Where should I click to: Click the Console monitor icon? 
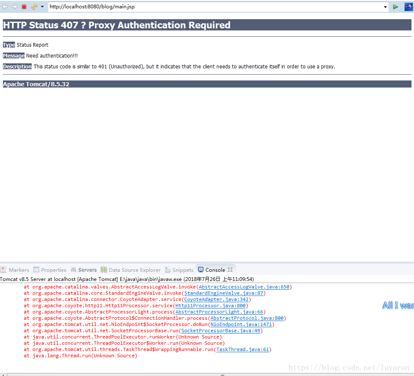tap(201, 270)
